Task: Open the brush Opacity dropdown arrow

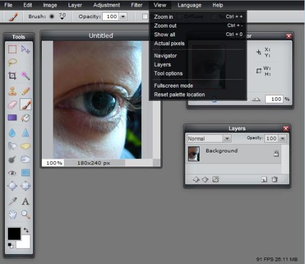Action: [123, 16]
